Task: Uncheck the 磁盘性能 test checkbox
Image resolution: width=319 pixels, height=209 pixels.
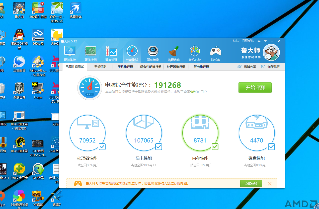Action: [271, 147]
